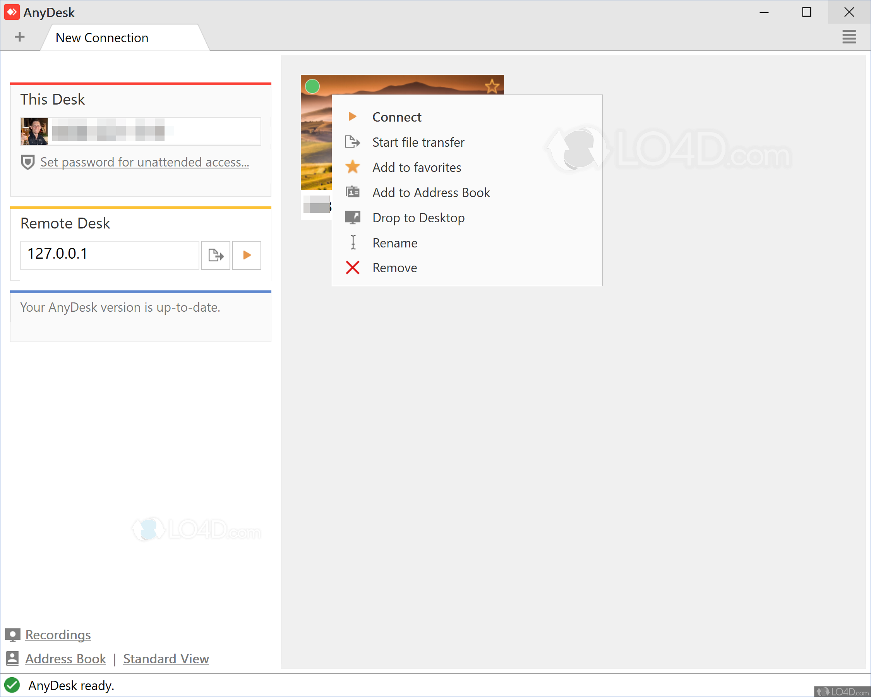Click the plus icon for new tab
871x697 pixels.
tap(19, 37)
